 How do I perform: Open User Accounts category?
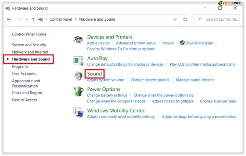pos(24,74)
